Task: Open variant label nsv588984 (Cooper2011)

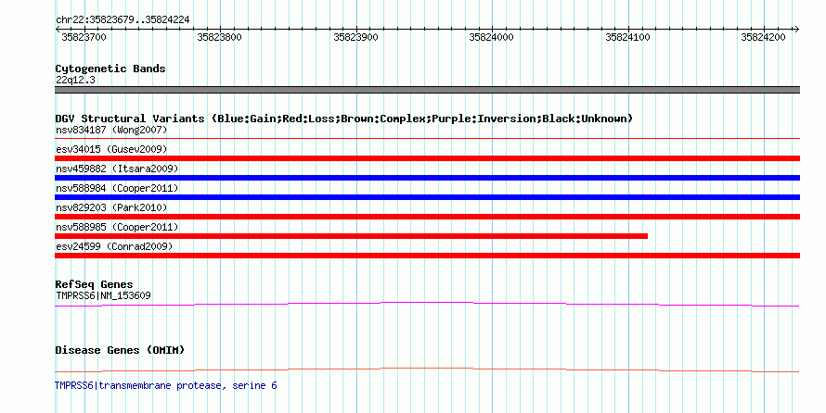Action: [117, 188]
